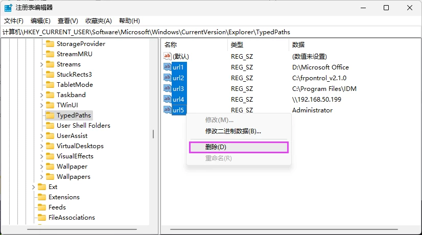The height and width of the screenshot is (235, 422).
Task: Click the values pane horizontal scrollbar
Action: [284, 229]
